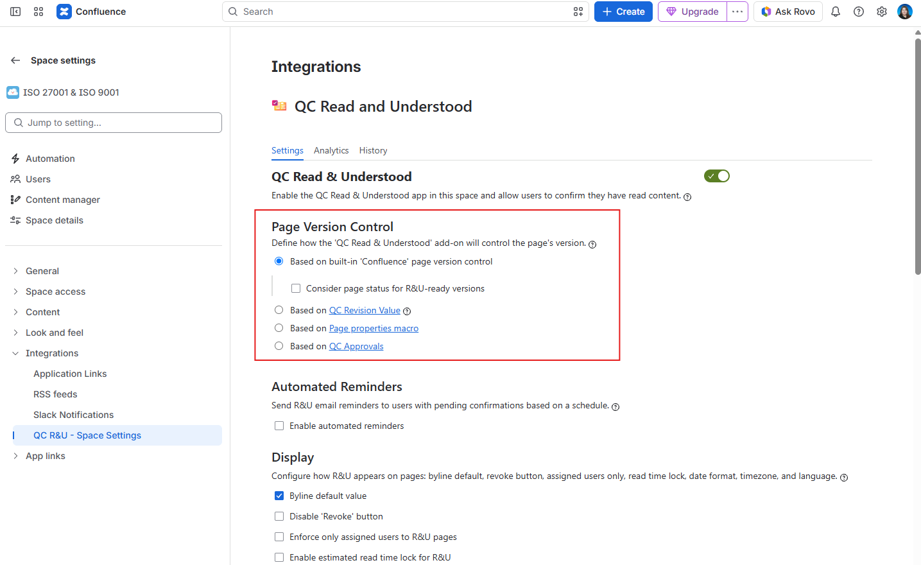921x565 pixels.
Task: Show help for Automated Reminders schedule
Action: pyautogui.click(x=615, y=406)
